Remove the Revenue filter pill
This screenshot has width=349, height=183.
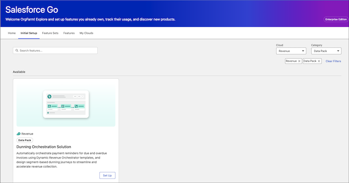[299, 61]
